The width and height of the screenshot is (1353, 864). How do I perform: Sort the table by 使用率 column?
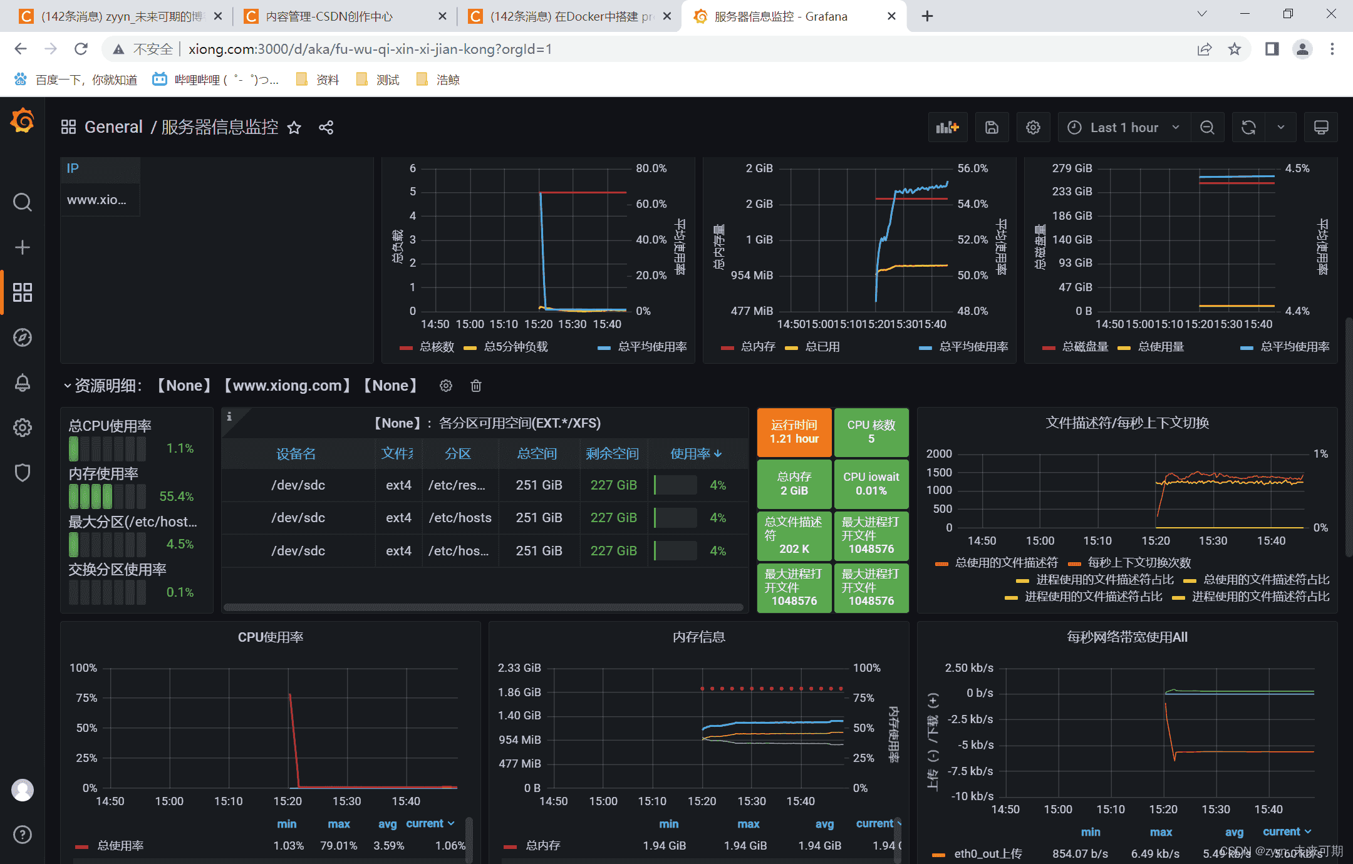tap(696, 453)
